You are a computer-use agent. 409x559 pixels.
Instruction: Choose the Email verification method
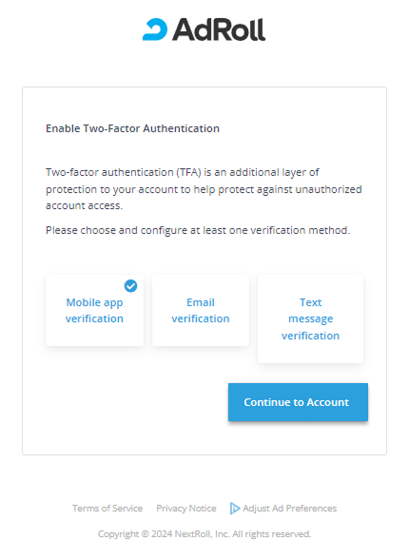point(201,310)
